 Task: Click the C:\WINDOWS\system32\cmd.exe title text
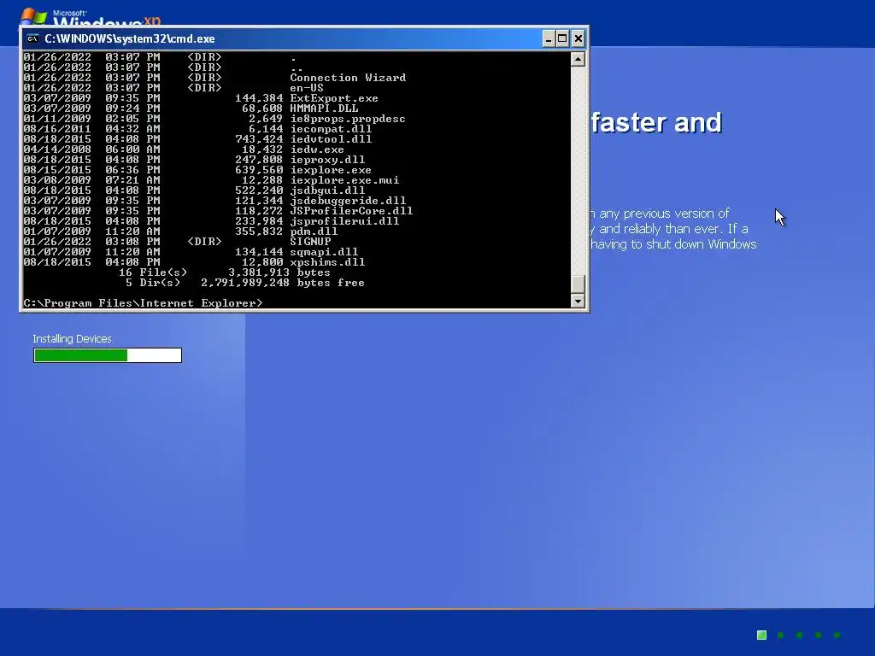pos(130,38)
